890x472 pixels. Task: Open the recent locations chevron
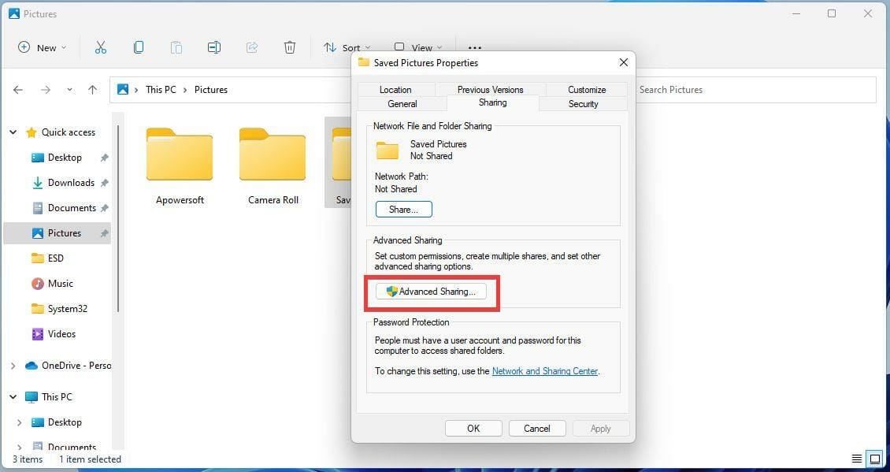point(70,90)
